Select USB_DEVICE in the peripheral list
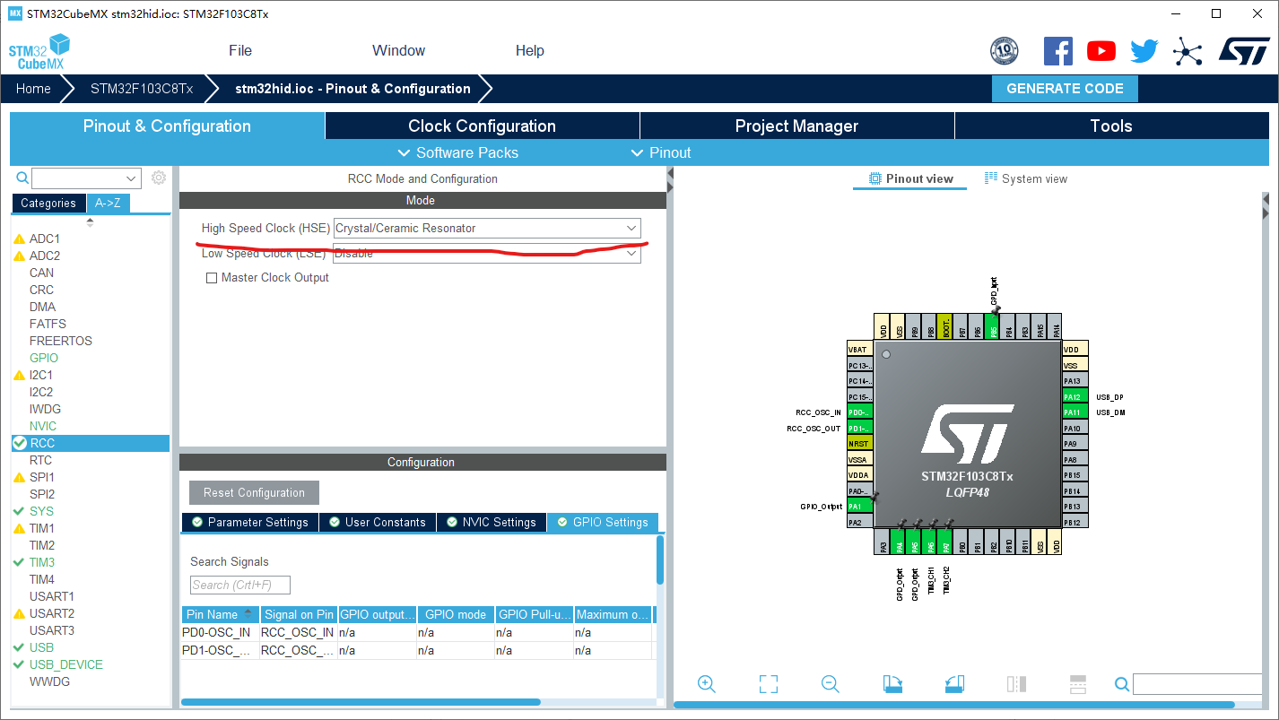 click(x=66, y=664)
